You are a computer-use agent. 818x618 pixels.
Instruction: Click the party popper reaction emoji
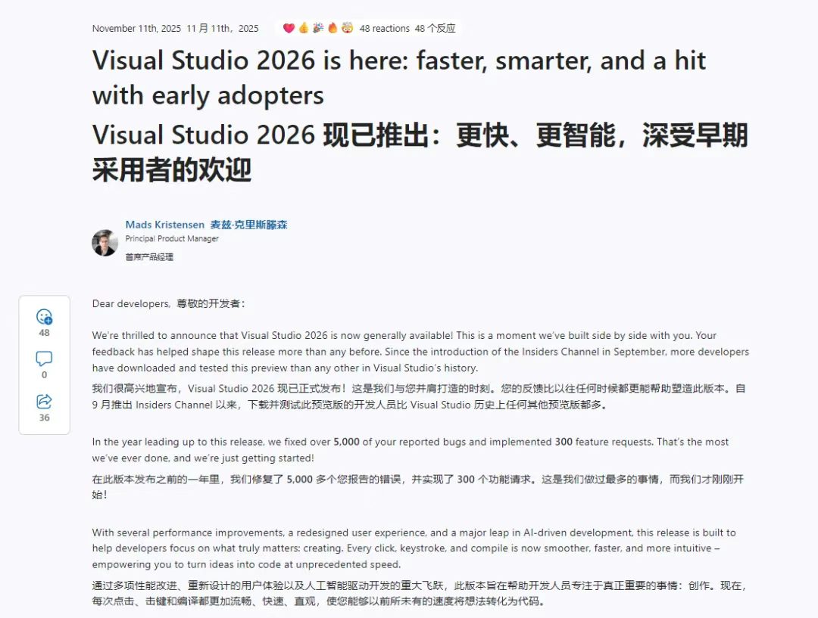click(317, 28)
